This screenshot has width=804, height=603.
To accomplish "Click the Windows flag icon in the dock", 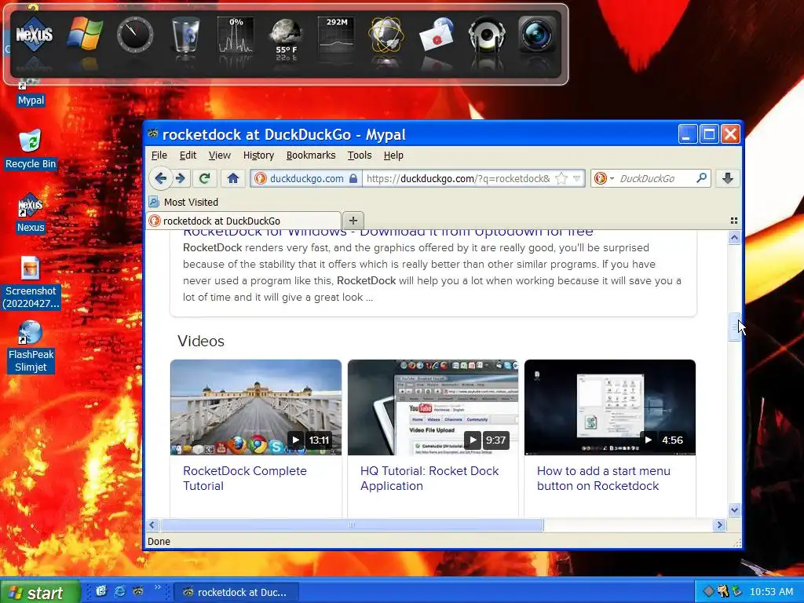I will pyautogui.click(x=85, y=33).
